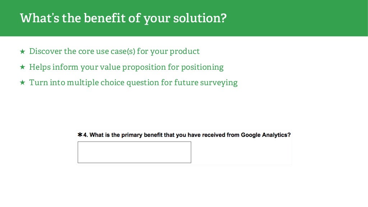Click the question number "4." label

click(x=86, y=135)
